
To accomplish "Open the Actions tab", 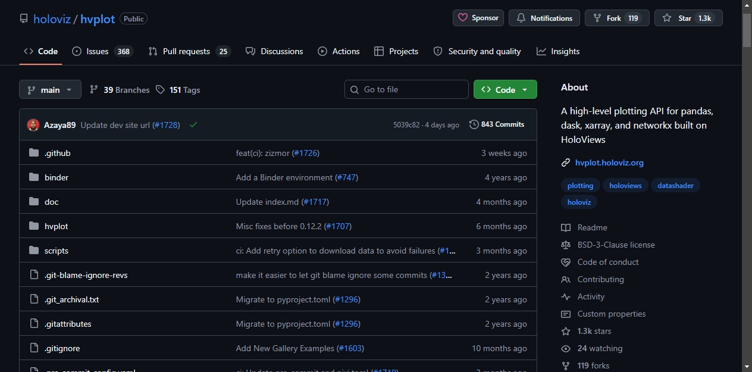I will [339, 51].
